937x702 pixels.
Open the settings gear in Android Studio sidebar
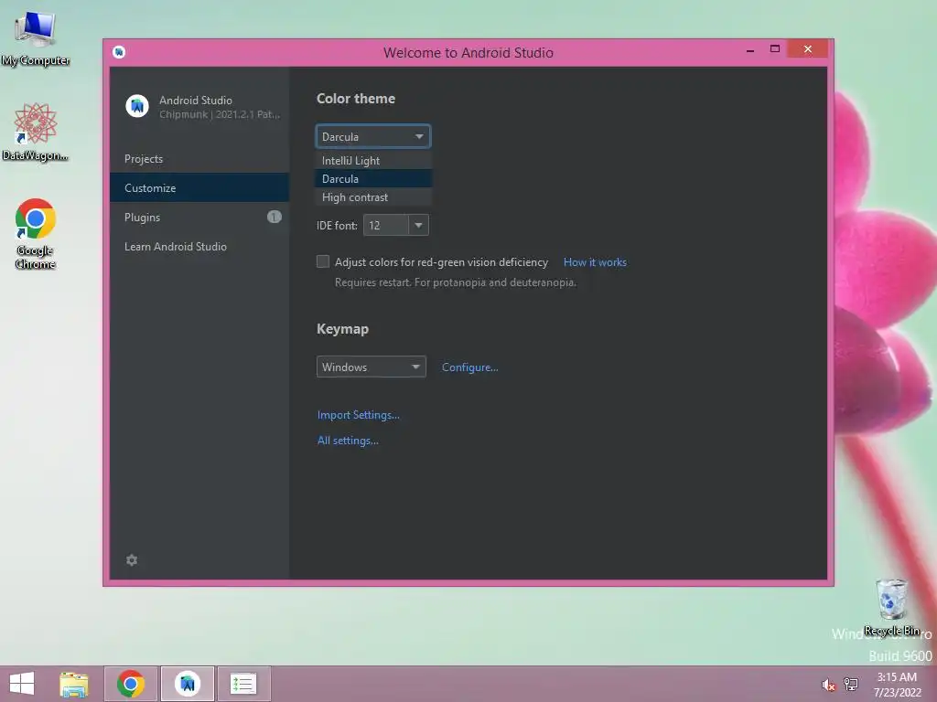coord(132,560)
